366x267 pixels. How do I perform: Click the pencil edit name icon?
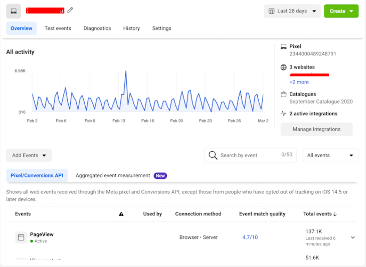[x=70, y=10]
